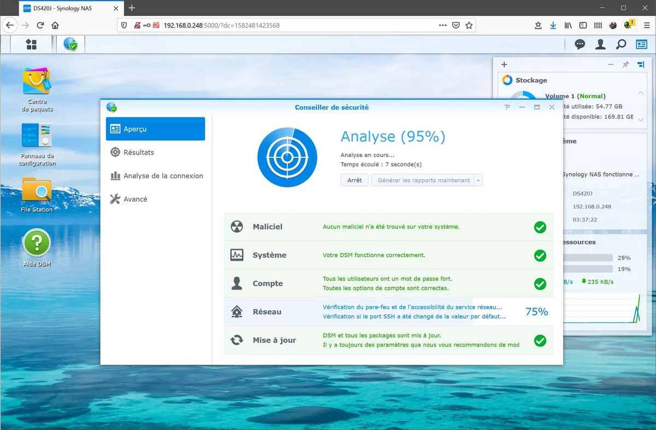The width and height of the screenshot is (656, 430).
Task: Open Firefox hamburger menu
Action: tap(647, 25)
